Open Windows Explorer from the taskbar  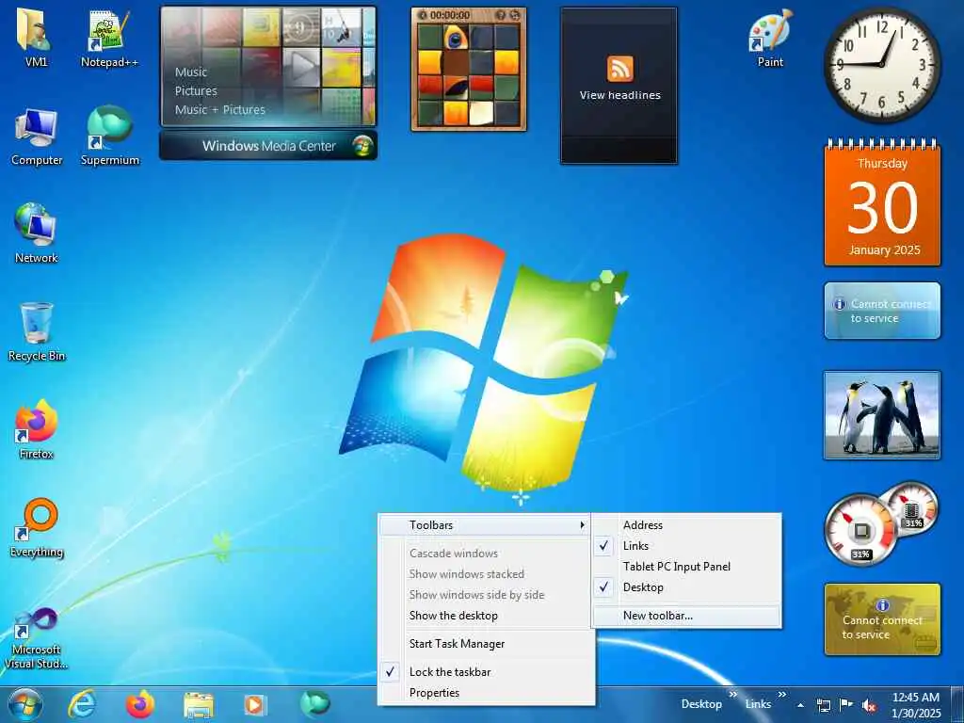[x=198, y=705]
